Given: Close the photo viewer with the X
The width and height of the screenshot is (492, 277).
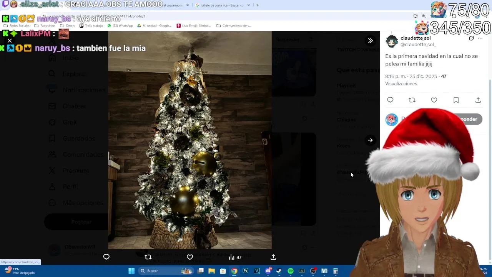Looking at the screenshot, I should pos(10,40).
